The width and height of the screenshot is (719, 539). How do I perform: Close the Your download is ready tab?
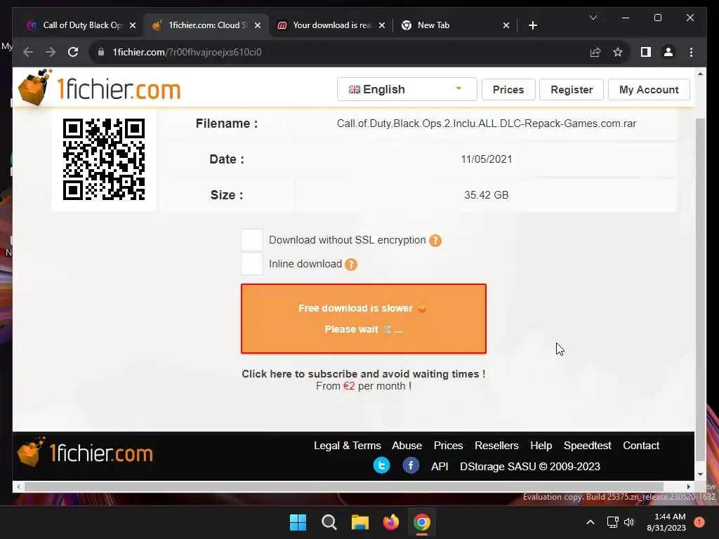[x=381, y=25]
